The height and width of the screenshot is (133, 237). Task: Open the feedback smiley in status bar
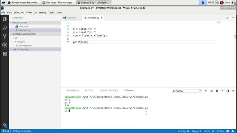tap(227, 131)
